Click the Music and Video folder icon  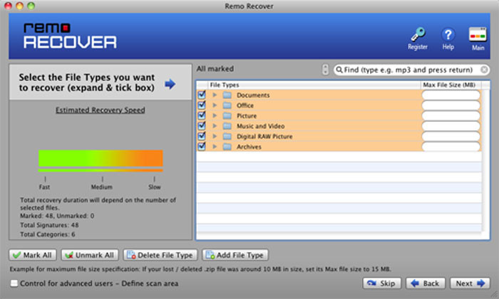(x=227, y=126)
